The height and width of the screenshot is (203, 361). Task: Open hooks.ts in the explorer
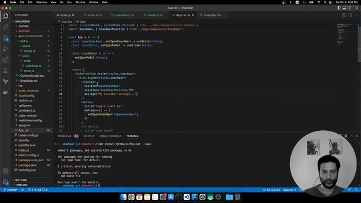pyautogui.click(x=29, y=51)
